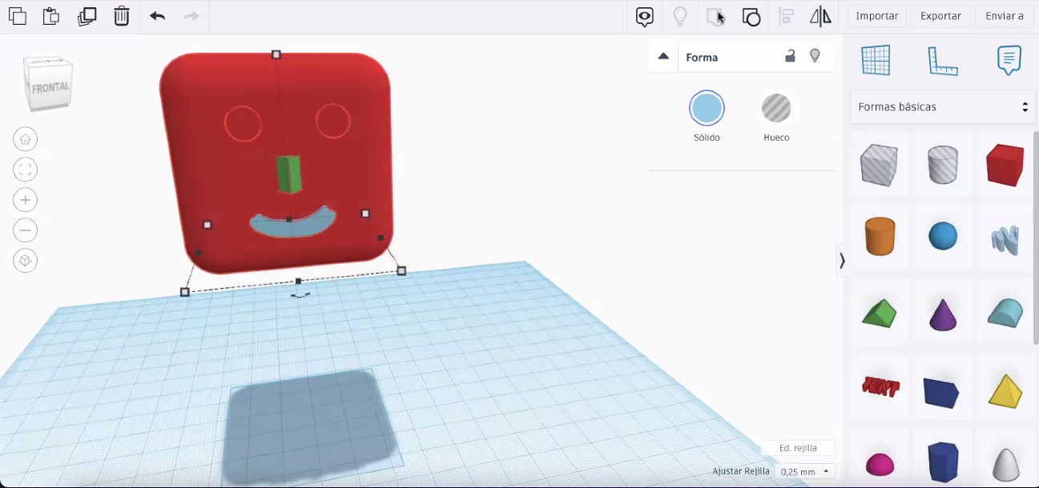Pick the striped hole box shape
The image size is (1039, 488).
(x=879, y=165)
